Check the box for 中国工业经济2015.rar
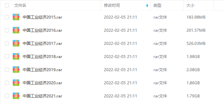This screenshot has width=224, height=105. (x=7, y=17)
